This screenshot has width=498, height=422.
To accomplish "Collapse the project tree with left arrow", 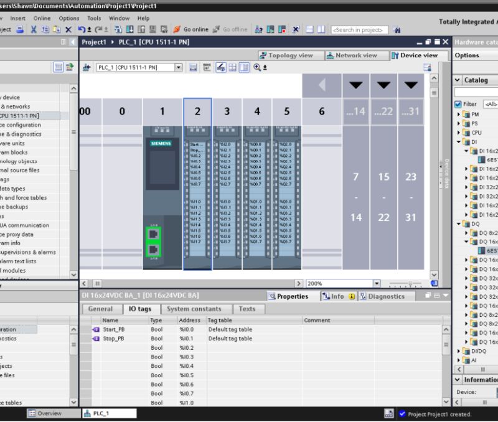I will tap(73, 42).
